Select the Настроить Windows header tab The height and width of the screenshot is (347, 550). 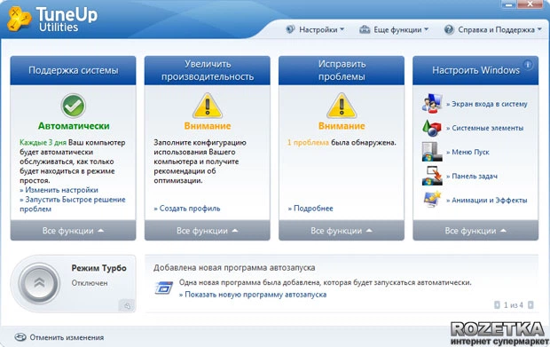click(x=475, y=70)
